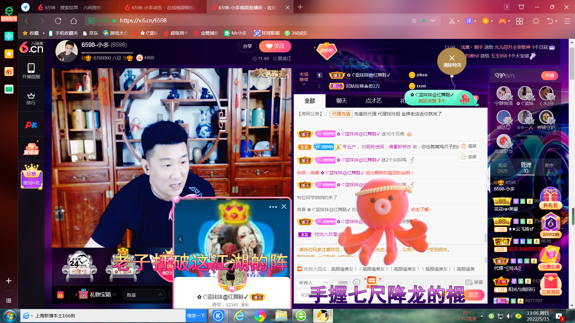Screen dimensions: 575x323
Task: Switch to the 点才艺 tab
Action: [373, 101]
